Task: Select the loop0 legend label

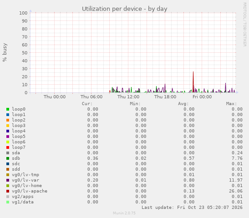Action: click(19, 109)
